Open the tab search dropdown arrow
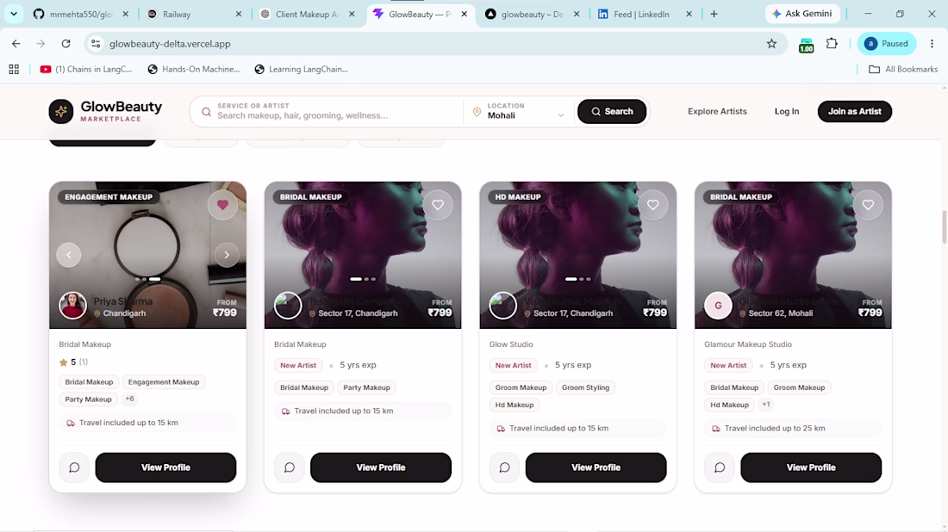Screen dimensions: 948x532 pos(13,14)
